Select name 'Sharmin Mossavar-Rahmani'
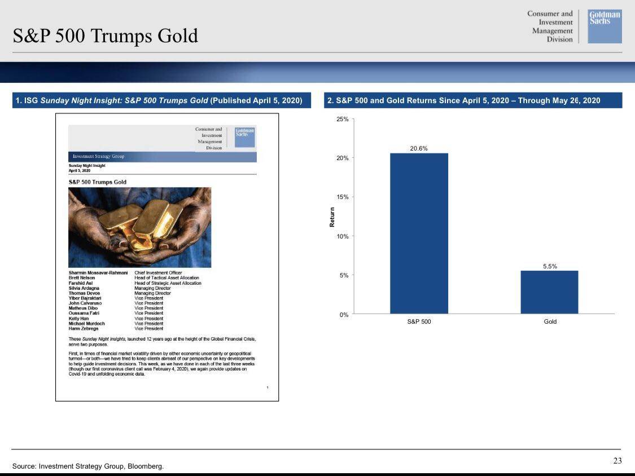 pyautogui.click(x=98, y=273)
